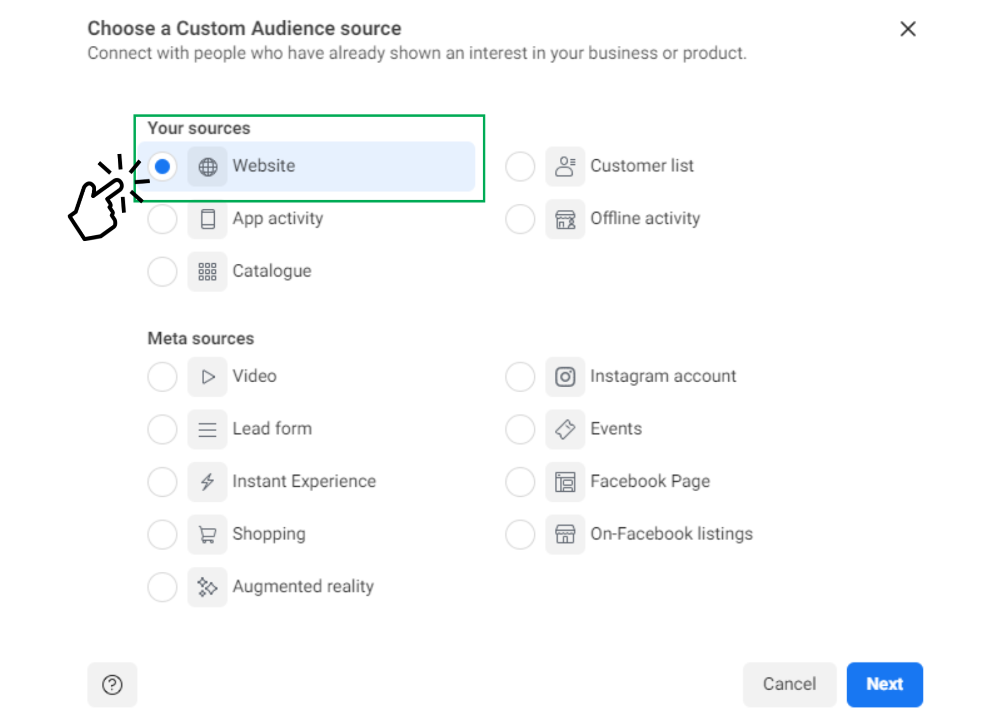Select the Facebook Page radio button
The image size is (1008, 713).
tap(520, 482)
